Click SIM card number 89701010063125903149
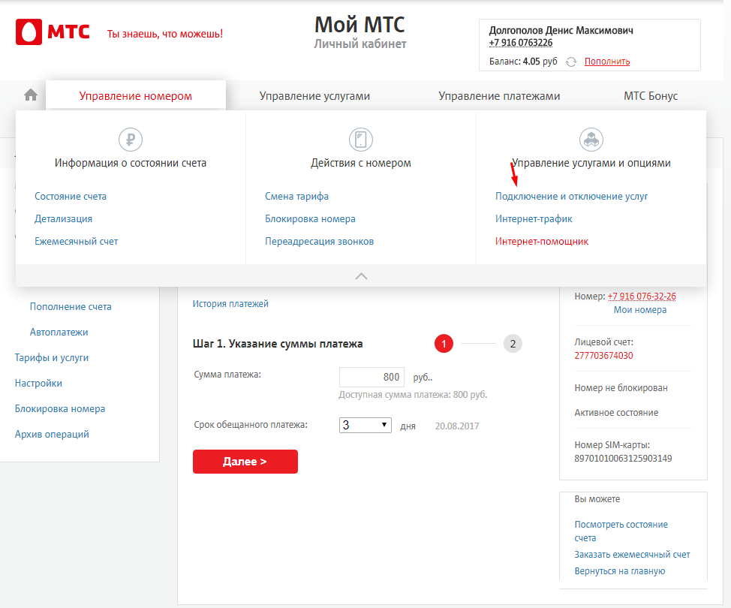731x608 pixels. 624,459
